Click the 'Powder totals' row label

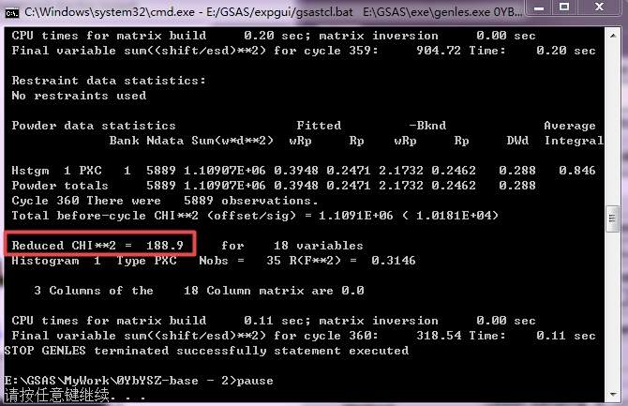coord(60,186)
